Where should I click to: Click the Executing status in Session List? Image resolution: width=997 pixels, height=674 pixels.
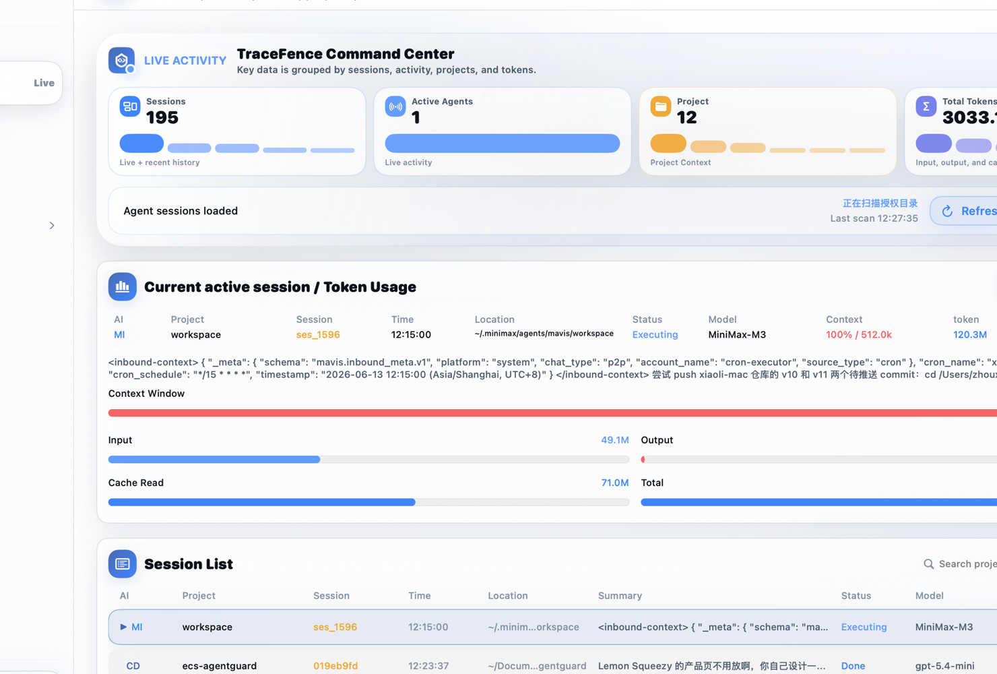[864, 627]
